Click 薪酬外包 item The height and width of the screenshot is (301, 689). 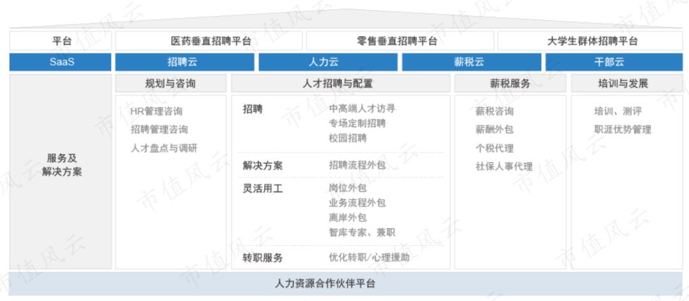point(494,130)
